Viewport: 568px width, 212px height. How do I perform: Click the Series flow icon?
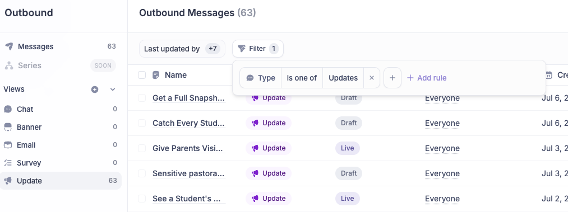point(9,65)
